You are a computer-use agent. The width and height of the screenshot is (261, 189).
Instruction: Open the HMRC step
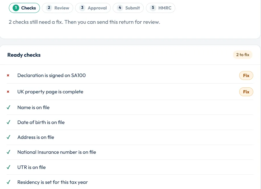(160, 8)
